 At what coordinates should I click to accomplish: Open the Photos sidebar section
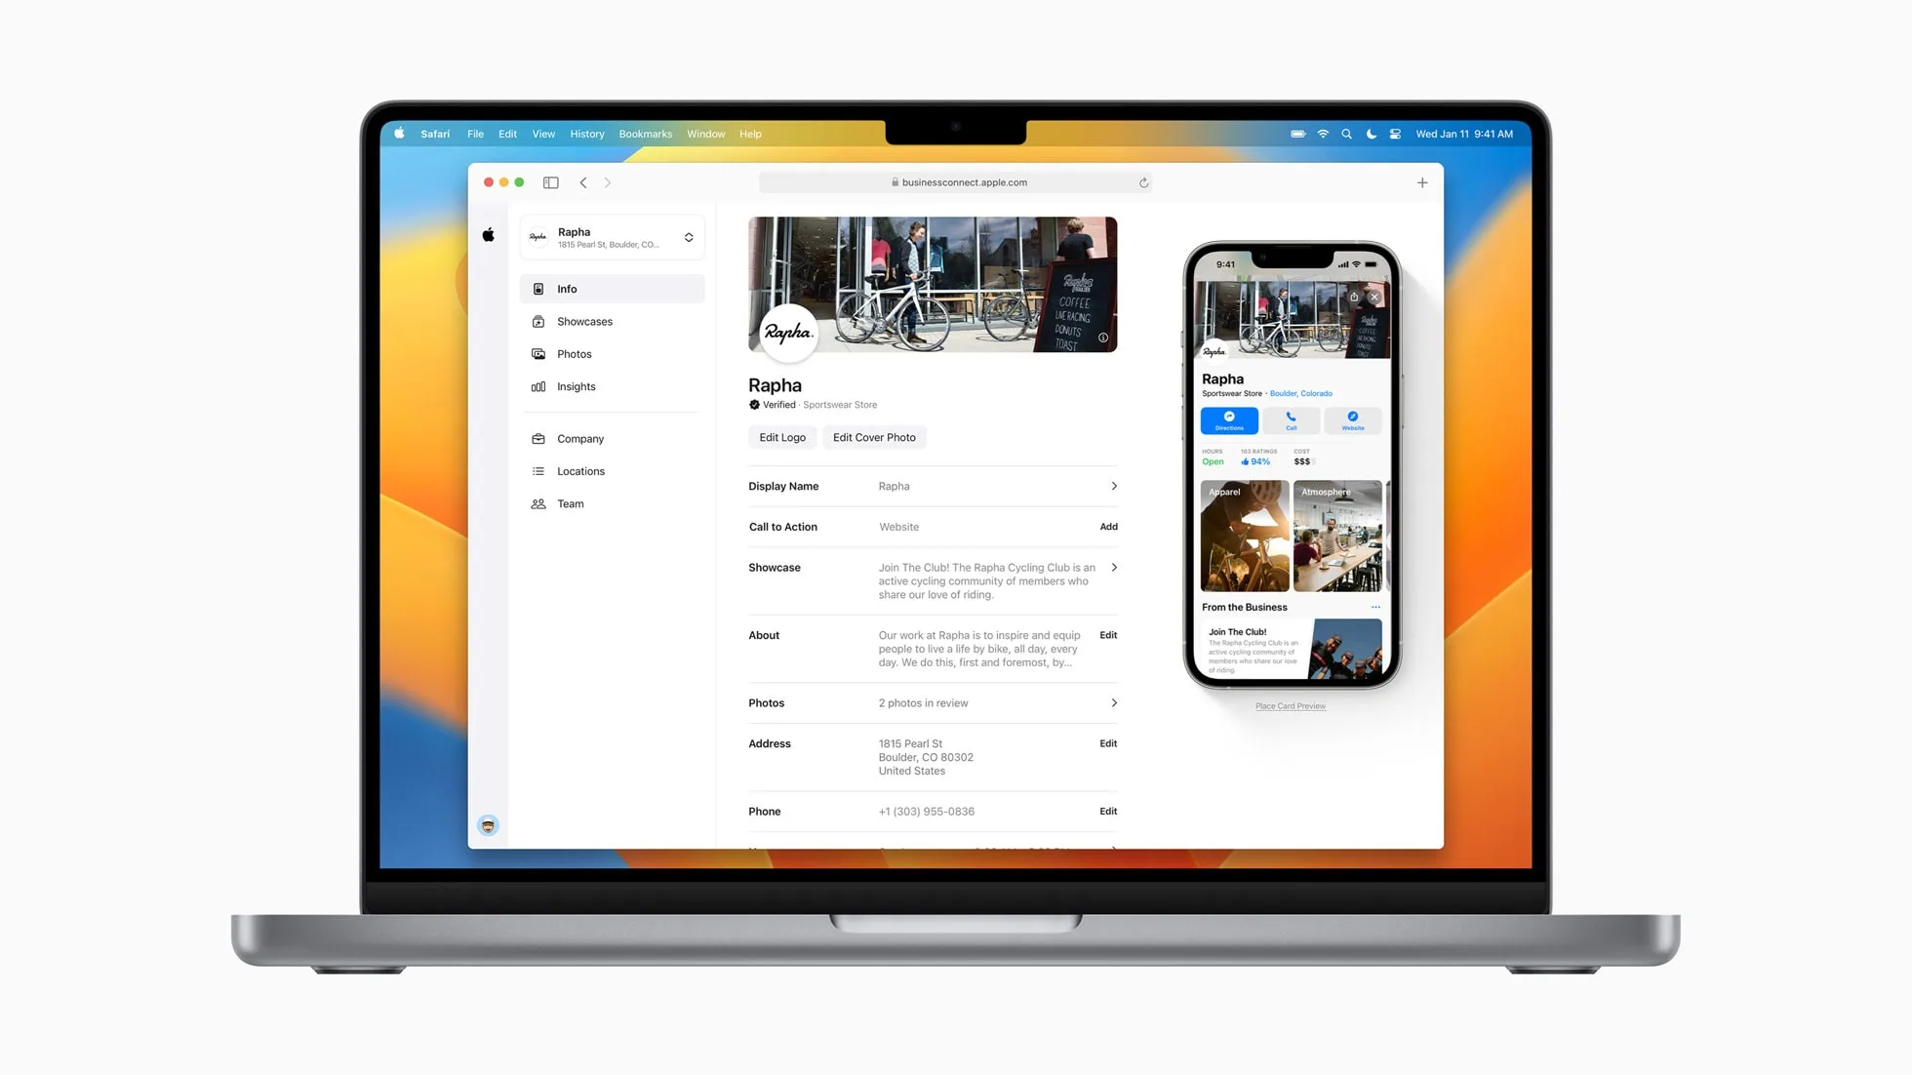[574, 353]
